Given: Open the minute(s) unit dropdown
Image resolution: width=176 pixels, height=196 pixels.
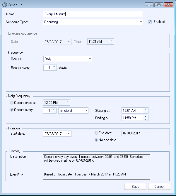Looking at the screenshot, I should (x=86, y=111).
